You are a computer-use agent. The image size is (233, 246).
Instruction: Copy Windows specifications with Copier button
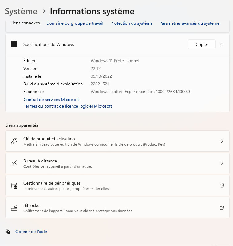pyautogui.click(x=202, y=44)
